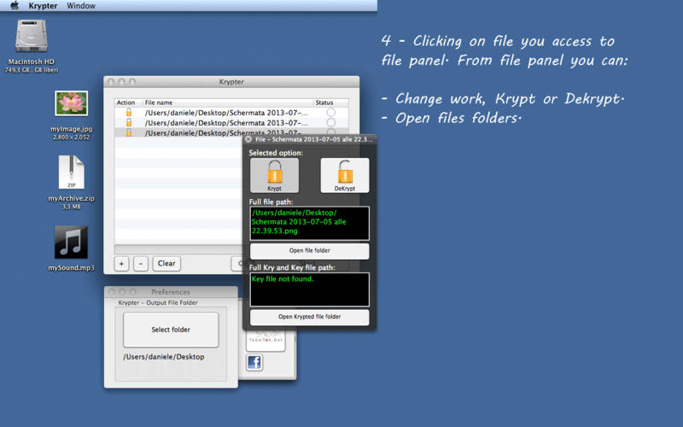The height and width of the screenshot is (427, 683).
Task: Click the plus button to add a file
Action: (x=121, y=263)
